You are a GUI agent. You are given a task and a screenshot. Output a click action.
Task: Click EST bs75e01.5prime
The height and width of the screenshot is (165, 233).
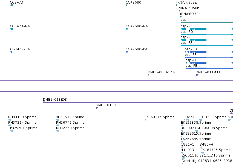click(11, 131)
